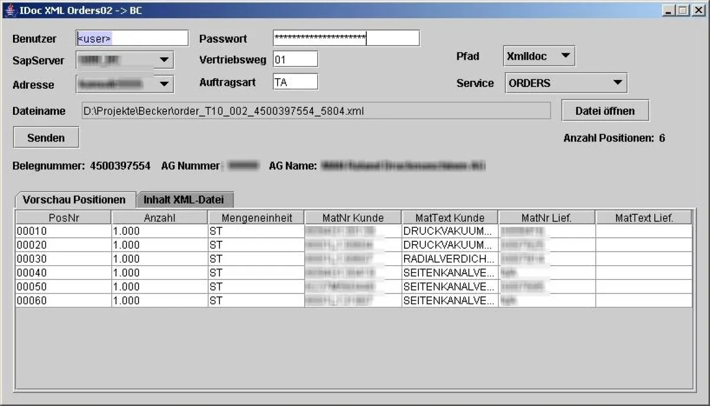710x406 pixels.
Task: Expand the Service dropdown showing ORDERS
Action: pyautogui.click(x=618, y=82)
